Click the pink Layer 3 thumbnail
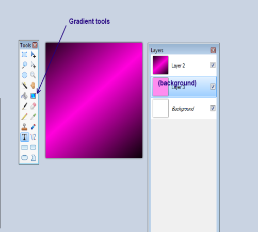This screenshot has width=258, height=232. (160, 87)
